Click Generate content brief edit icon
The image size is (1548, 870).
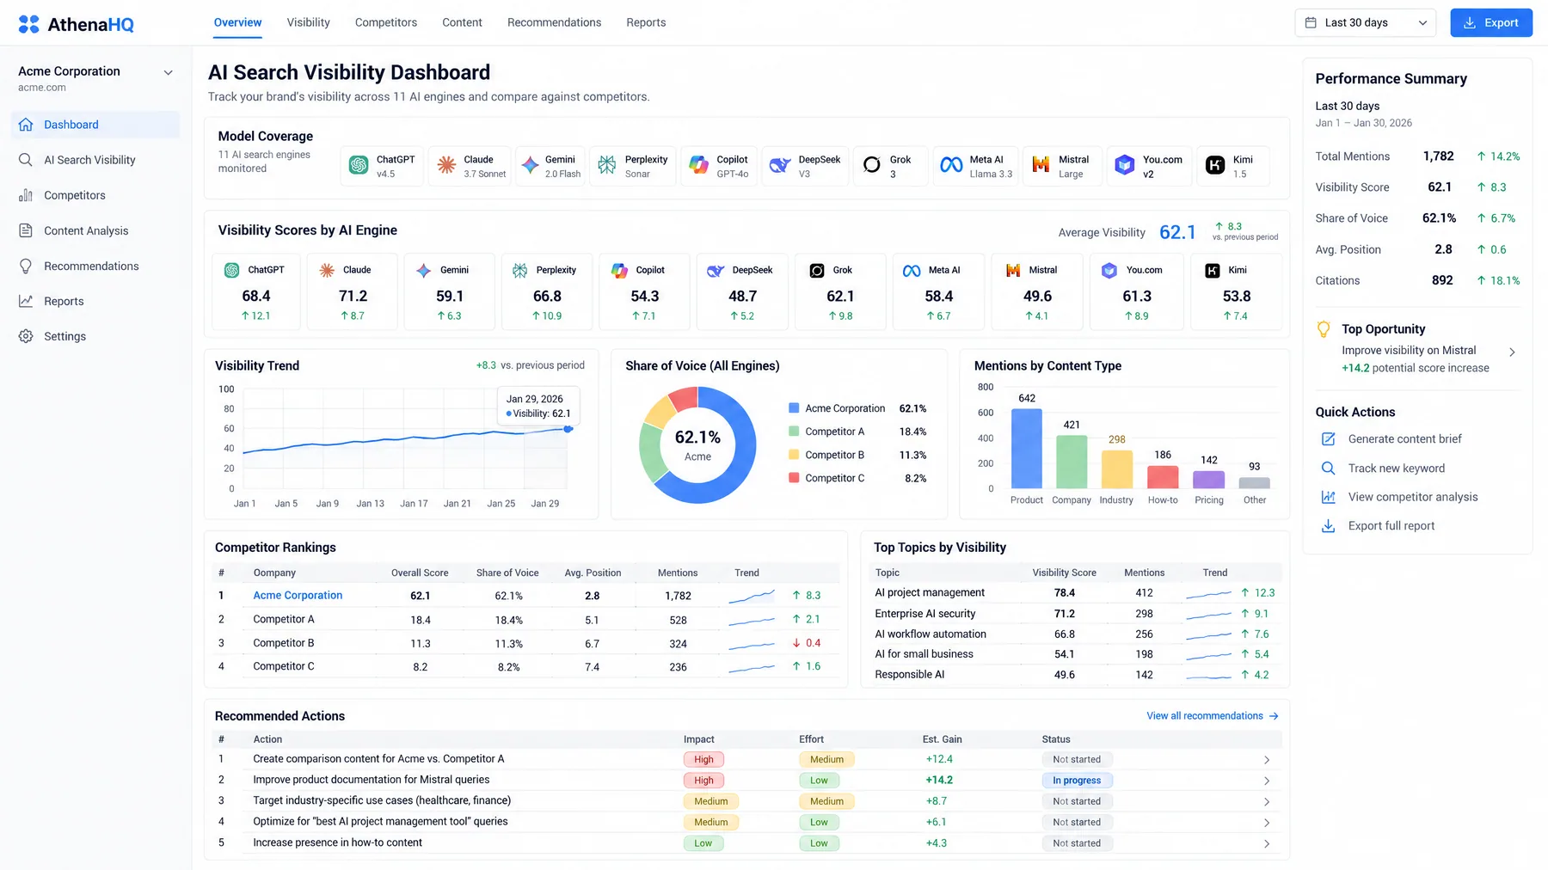point(1328,439)
